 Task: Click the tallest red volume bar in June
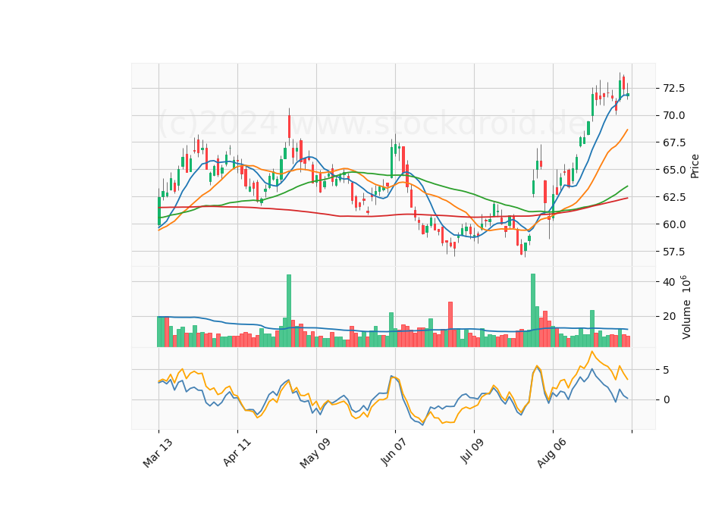[450, 324]
